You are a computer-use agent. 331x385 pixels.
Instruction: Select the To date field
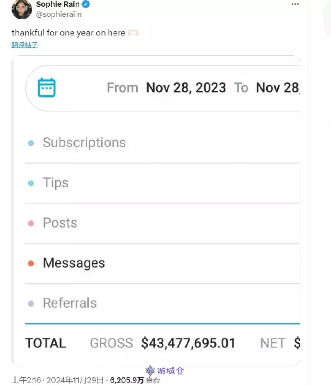coord(277,88)
